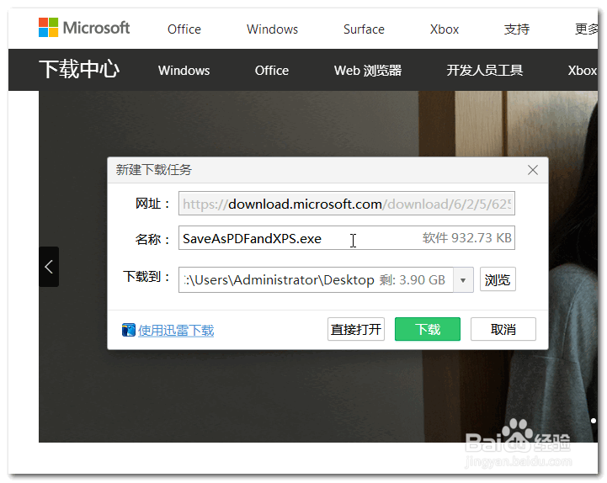
Task: Click the 使用迅雷下载 link
Action: coord(176,331)
